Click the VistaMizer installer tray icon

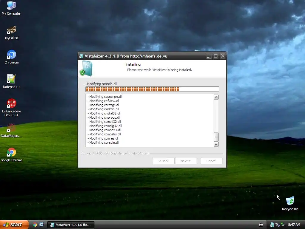click(272, 225)
